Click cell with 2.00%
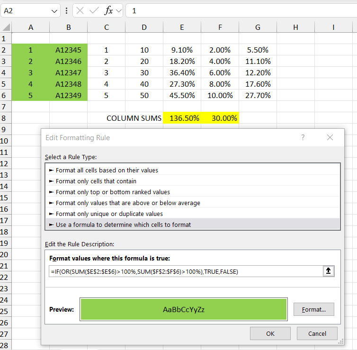 point(220,50)
